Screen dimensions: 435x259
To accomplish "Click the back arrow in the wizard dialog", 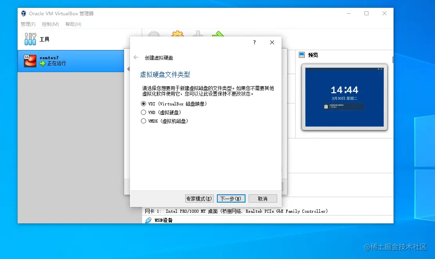I will point(135,57).
